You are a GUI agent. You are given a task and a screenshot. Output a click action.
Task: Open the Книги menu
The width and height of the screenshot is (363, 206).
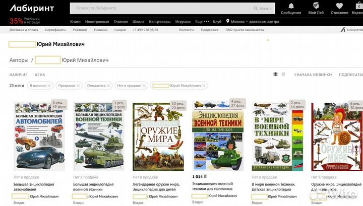coord(75,22)
